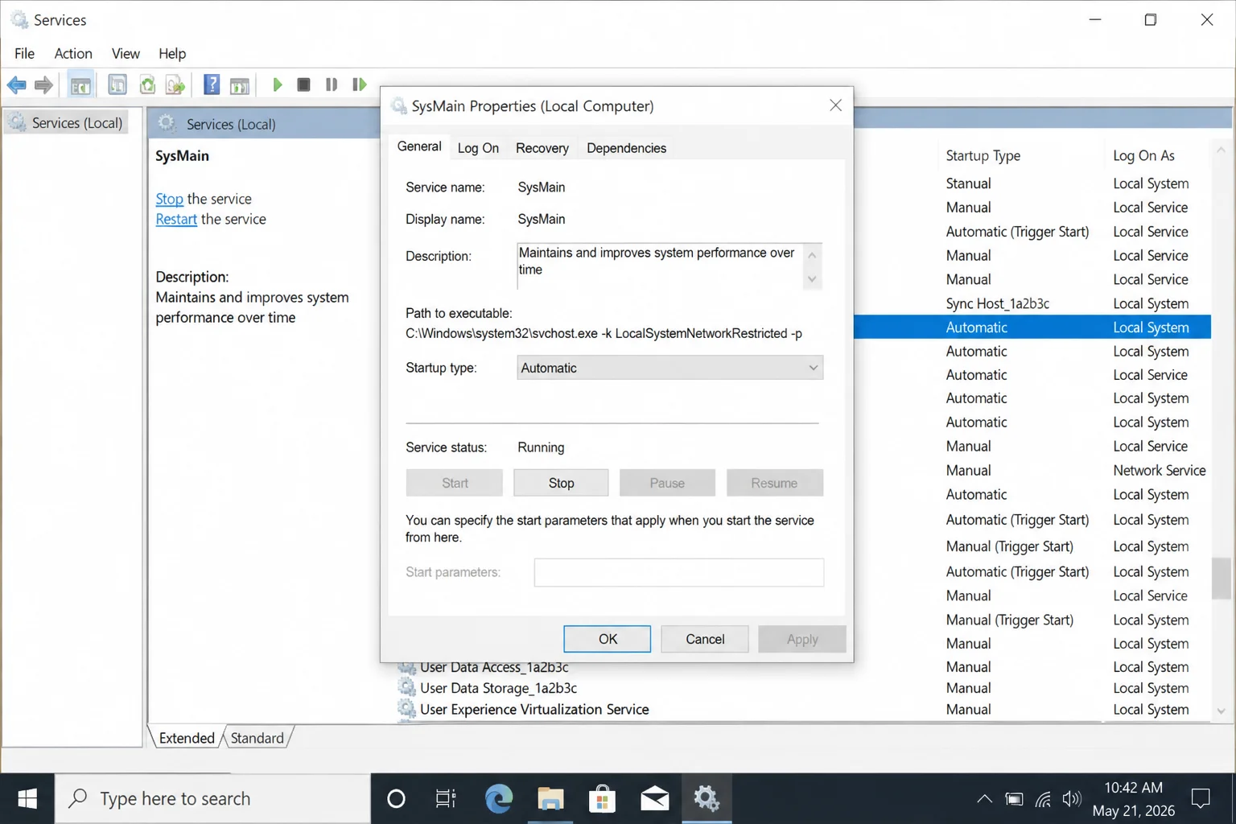Click the Services gear icon on the taskbar
This screenshot has width=1236, height=824.
(707, 798)
